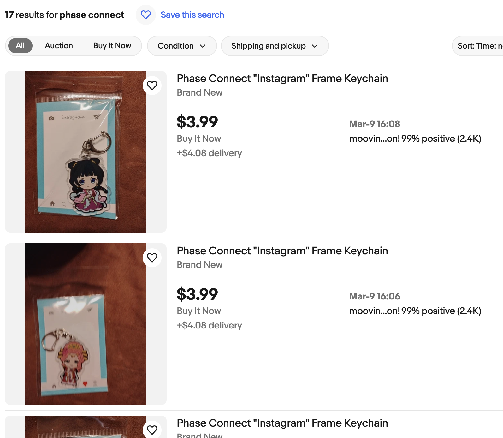Open first Phase Connect keychain listing title
Viewport: 503px width, 438px height.
pyautogui.click(x=282, y=79)
